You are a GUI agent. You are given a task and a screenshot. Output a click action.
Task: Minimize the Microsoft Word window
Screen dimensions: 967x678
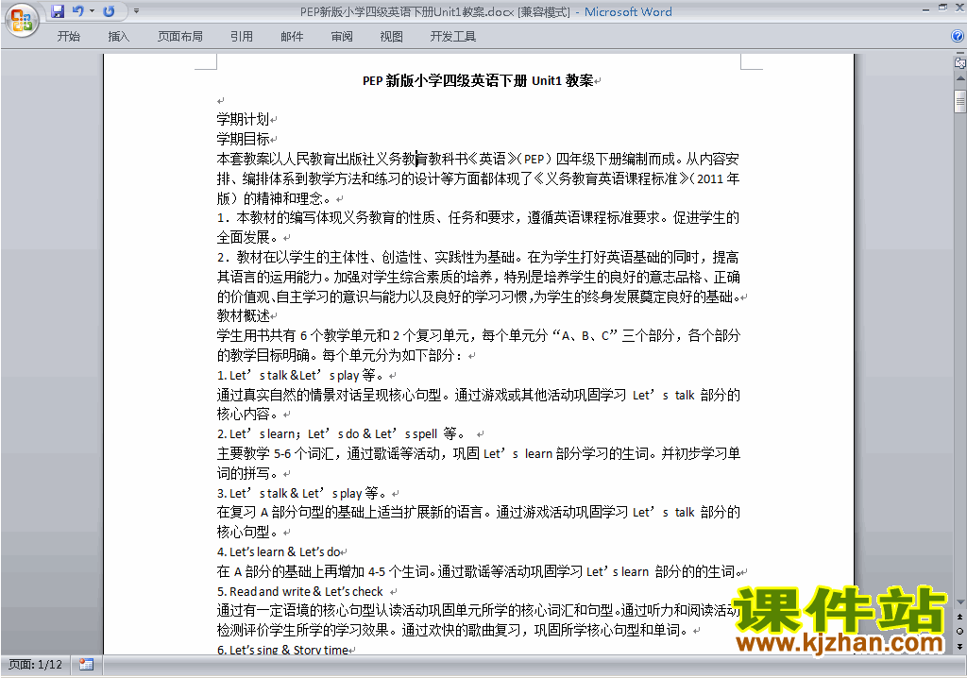click(925, 8)
